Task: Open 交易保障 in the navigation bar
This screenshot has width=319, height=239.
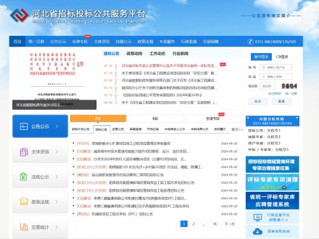Action: point(211,42)
